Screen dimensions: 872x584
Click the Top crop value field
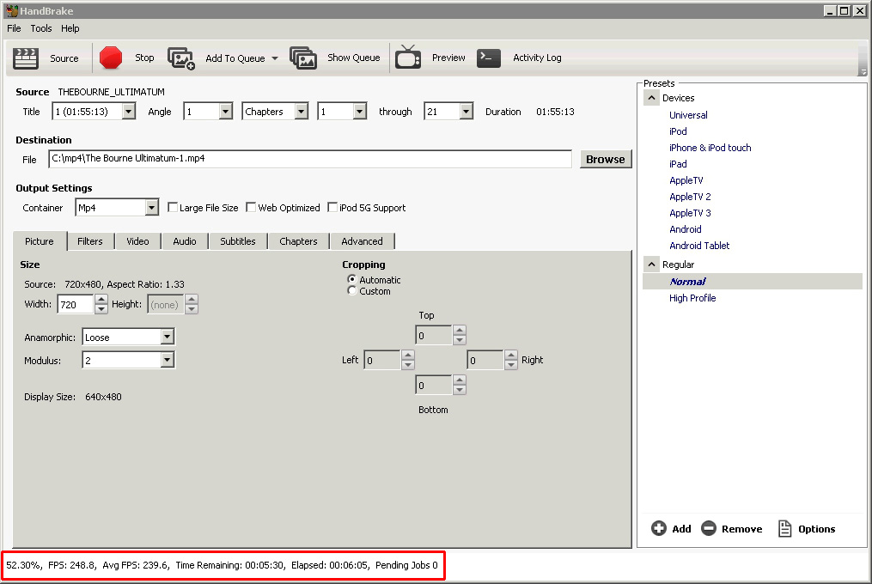pos(434,336)
